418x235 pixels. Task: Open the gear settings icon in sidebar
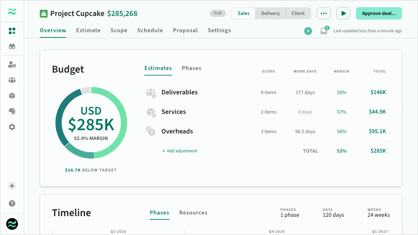pyautogui.click(x=12, y=127)
